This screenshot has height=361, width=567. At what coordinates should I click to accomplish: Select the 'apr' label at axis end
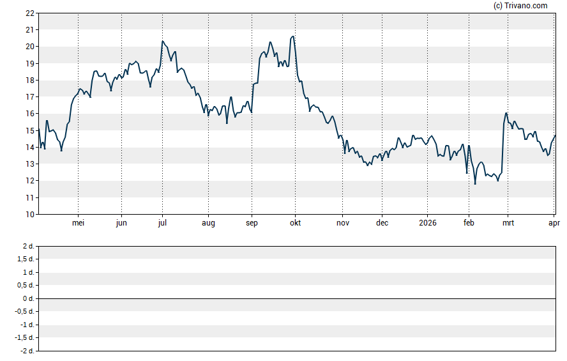click(x=554, y=223)
